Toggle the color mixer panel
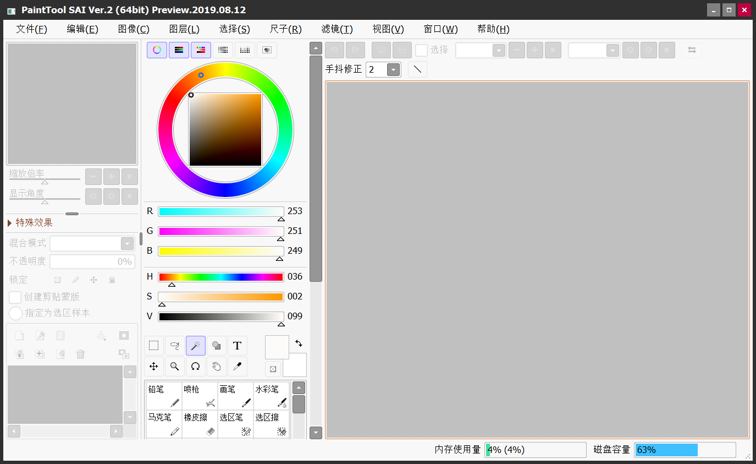 (223, 50)
